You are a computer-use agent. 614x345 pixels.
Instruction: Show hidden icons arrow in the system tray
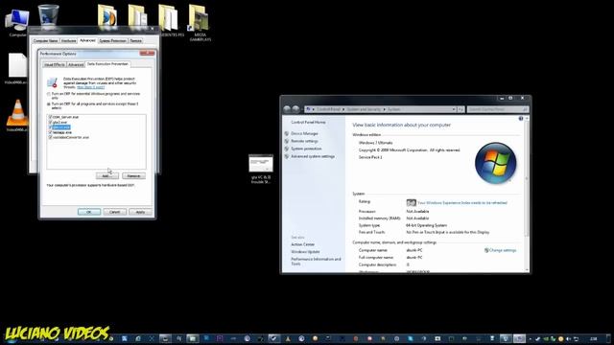point(531,339)
